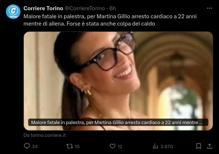Click the tweet text about Martina Gillio
The height and width of the screenshot is (154, 219).
pyautogui.click(x=110, y=20)
